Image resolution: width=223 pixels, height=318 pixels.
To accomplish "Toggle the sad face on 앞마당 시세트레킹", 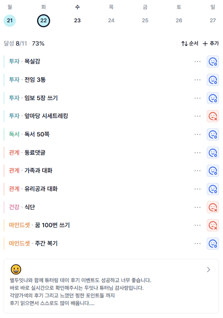I will 213,116.
